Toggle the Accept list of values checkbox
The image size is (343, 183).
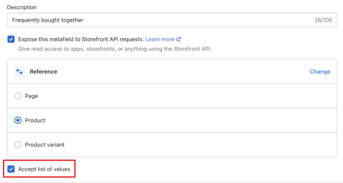click(11, 169)
